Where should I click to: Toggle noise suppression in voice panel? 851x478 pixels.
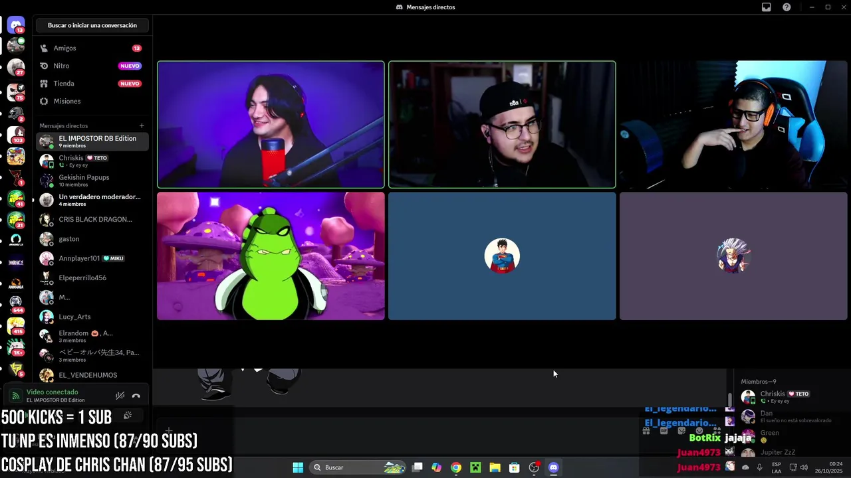point(120,396)
